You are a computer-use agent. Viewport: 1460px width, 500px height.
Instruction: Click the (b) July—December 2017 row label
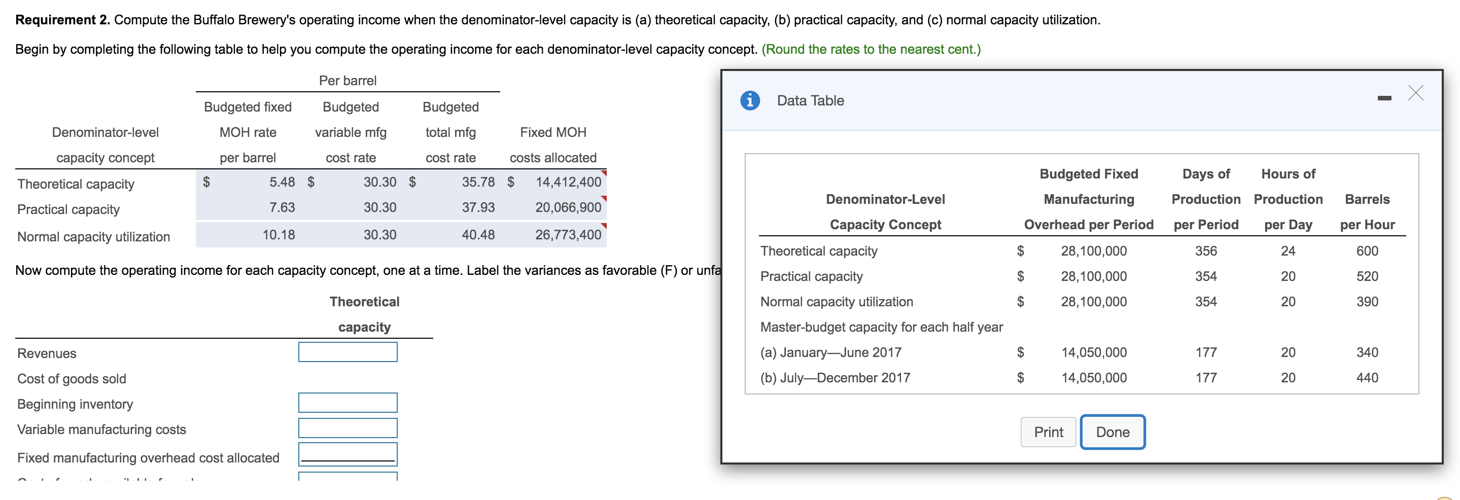(835, 378)
